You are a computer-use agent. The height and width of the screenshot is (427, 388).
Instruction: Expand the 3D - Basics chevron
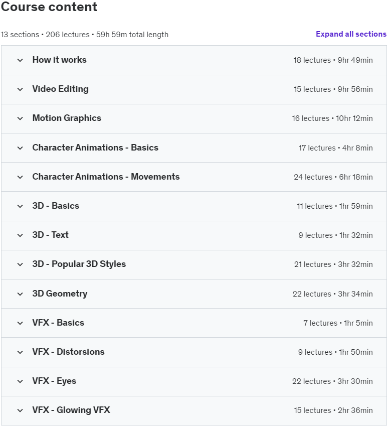[20, 206]
